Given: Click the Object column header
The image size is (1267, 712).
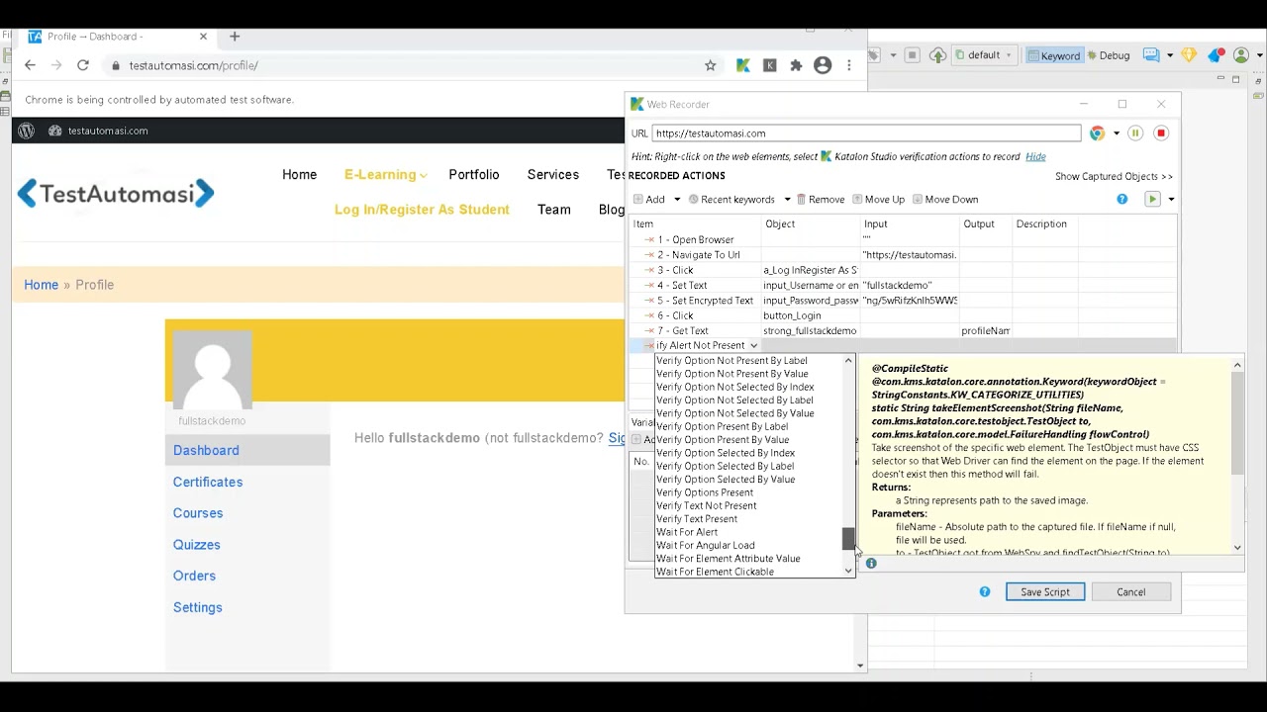Looking at the screenshot, I should tap(810, 223).
